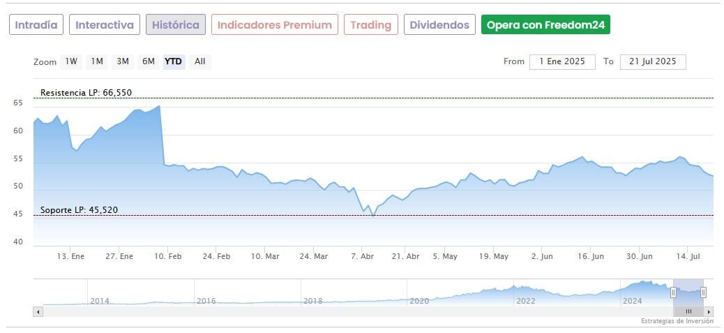Screen dimensions: 724x333
Task: Click the scrollbar left arrow
Action: pyautogui.click(x=38, y=311)
